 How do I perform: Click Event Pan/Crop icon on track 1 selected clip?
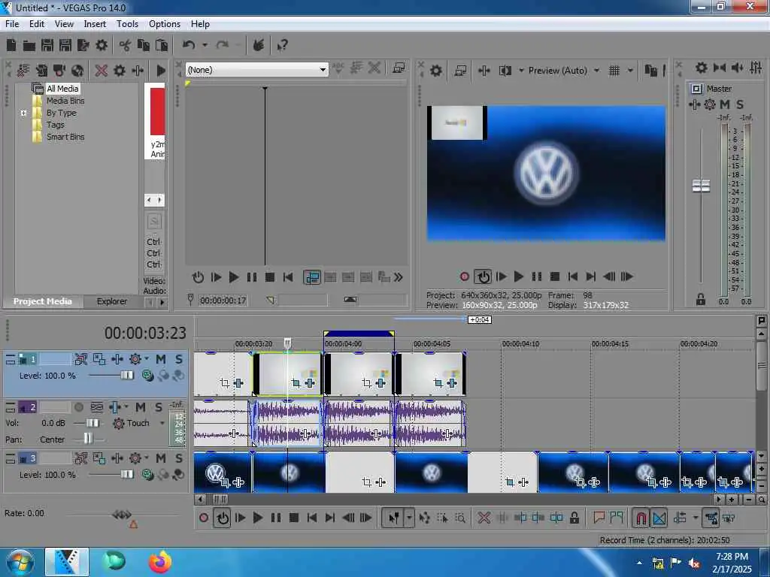point(296,382)
